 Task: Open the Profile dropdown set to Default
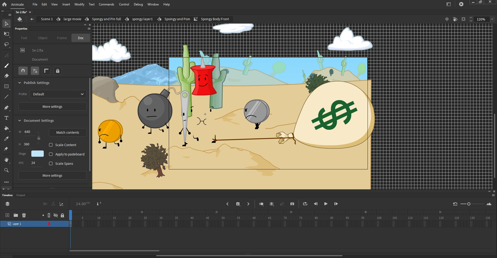(58, 94)
